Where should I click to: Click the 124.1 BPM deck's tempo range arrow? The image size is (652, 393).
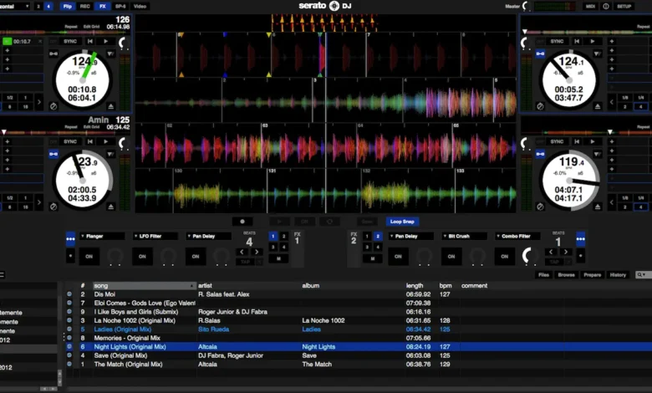(x=597, y=54)
